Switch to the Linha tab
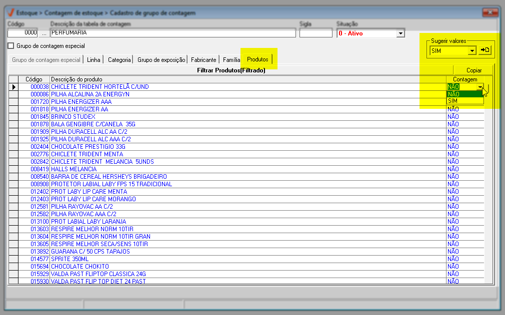Screen dimensions: 505x315 [x=93, y=60]
